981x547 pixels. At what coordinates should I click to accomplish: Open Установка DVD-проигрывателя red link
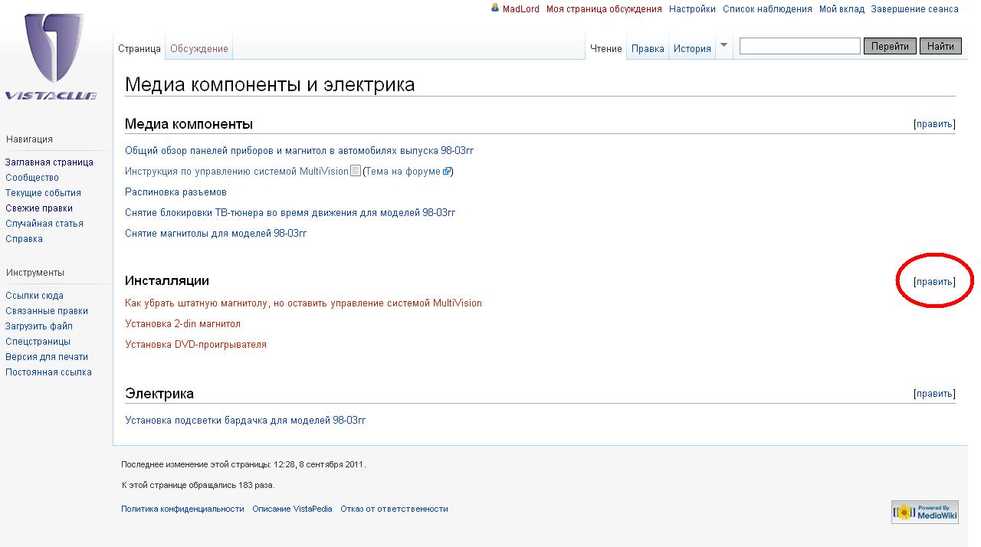(x=195, y=345)
